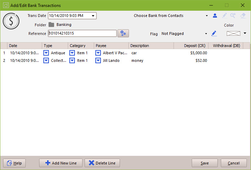The width and height of the screenshot is (251, 170).
Task: Sort by the Date column header
Action: point(25,46)
